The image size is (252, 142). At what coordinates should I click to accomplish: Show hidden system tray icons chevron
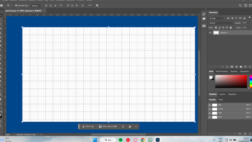pos(214,140)
